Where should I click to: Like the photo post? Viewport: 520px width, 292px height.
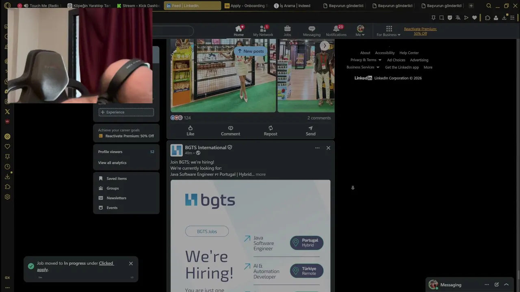(x=191, y=131)
